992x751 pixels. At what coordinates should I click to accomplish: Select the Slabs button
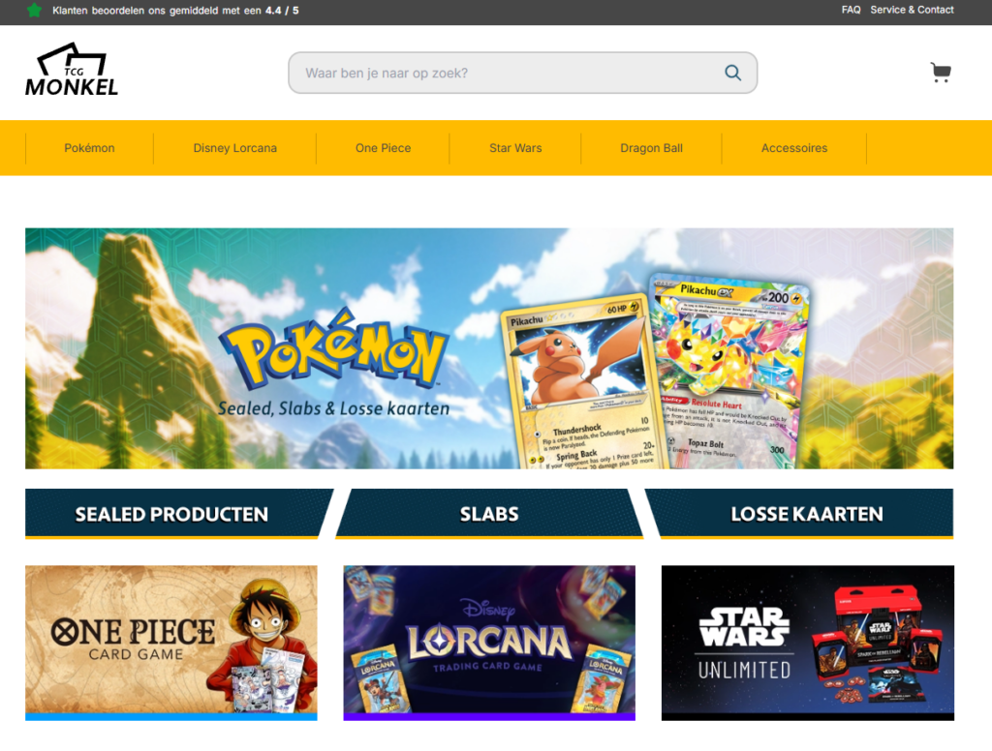(489, 514)
